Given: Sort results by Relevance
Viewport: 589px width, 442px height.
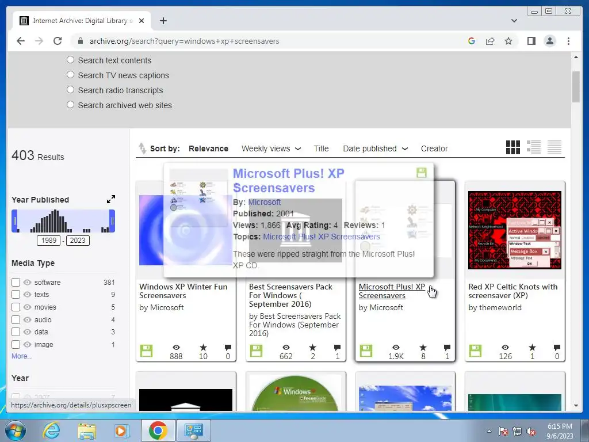Looking at the screenshot, I should (x=208, y=148).
